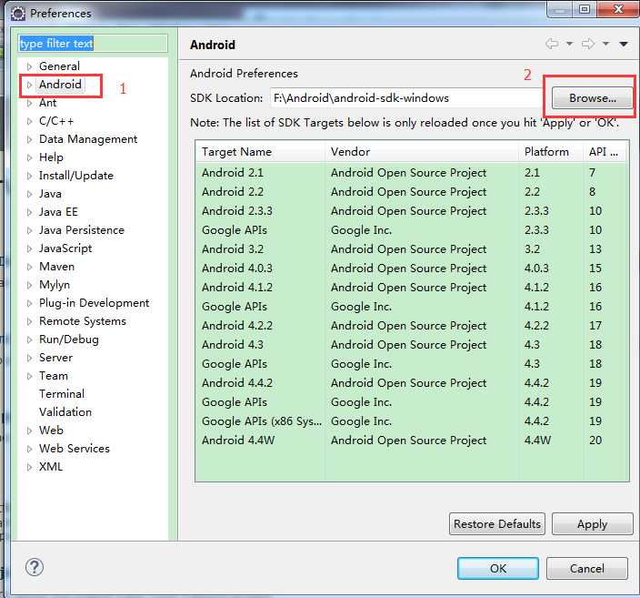The height and width of the screenshot is (598, 640).
Task: Click Browse to choose SDK location
Action: [x=592, y=98]
